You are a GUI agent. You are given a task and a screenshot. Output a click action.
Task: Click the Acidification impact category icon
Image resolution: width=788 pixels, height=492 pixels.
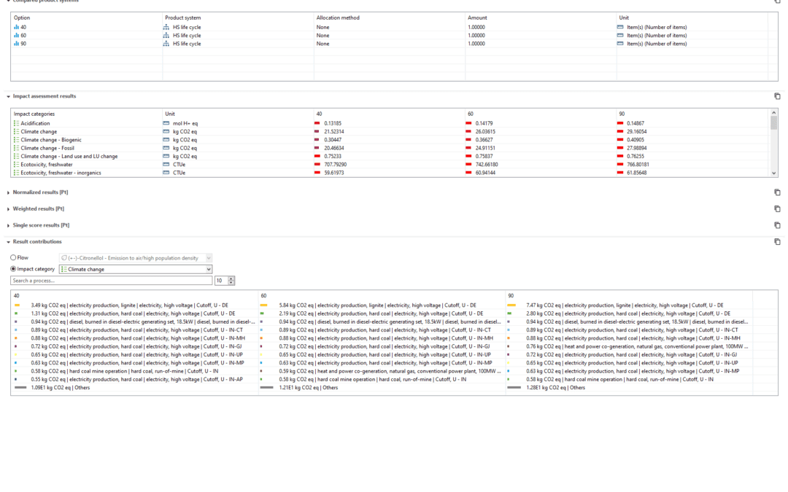[x=16, y=124]
